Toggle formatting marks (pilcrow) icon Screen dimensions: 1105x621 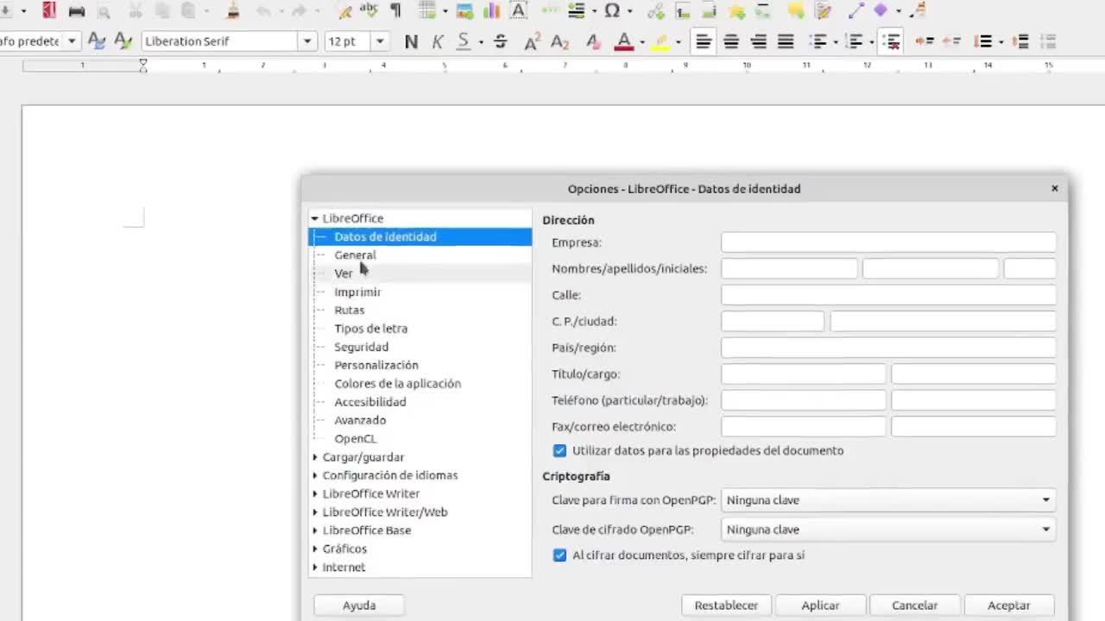(x=395, y=11)
